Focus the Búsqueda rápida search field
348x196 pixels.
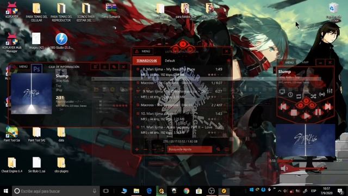[x=190, y=149]
